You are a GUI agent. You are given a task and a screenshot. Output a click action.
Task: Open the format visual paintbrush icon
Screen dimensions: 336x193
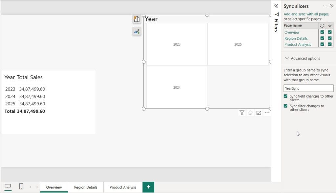pos(137,32)
